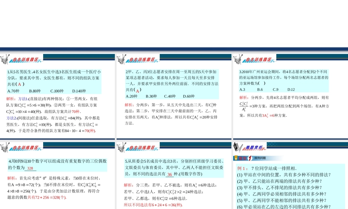Click the 题型 1 badge icon
Image resolution: width=348 pixels, height=209 pixels.
click(x=243, y=158)
